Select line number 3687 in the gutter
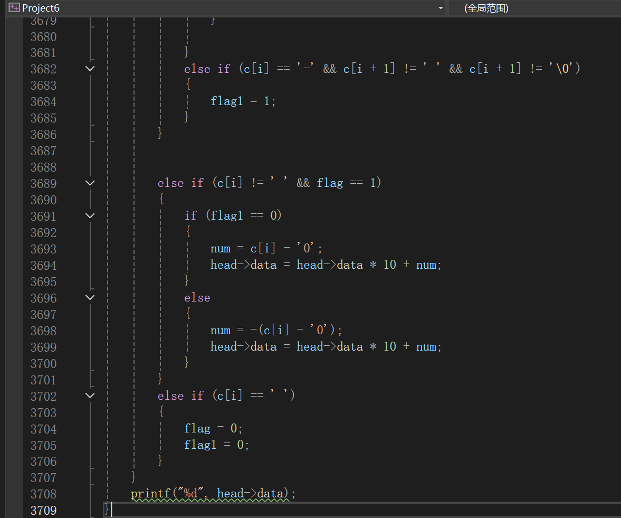Image resolution: width=621 pixels, height=518 pixels. (x=44, y=151)
